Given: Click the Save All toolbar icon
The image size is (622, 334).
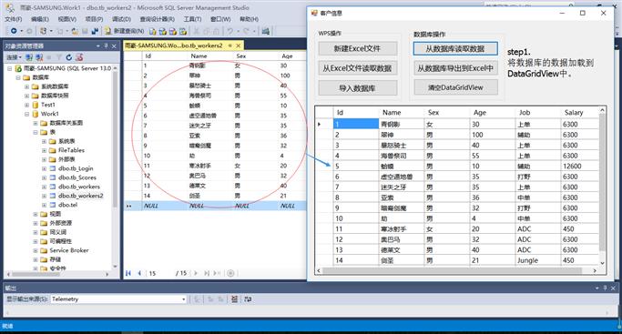Looking at the screenshot, I should click(95, 31).
